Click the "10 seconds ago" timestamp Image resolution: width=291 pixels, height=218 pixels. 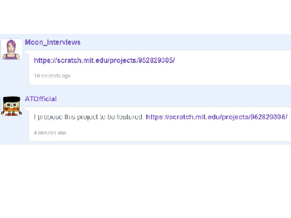pos(52,76)
